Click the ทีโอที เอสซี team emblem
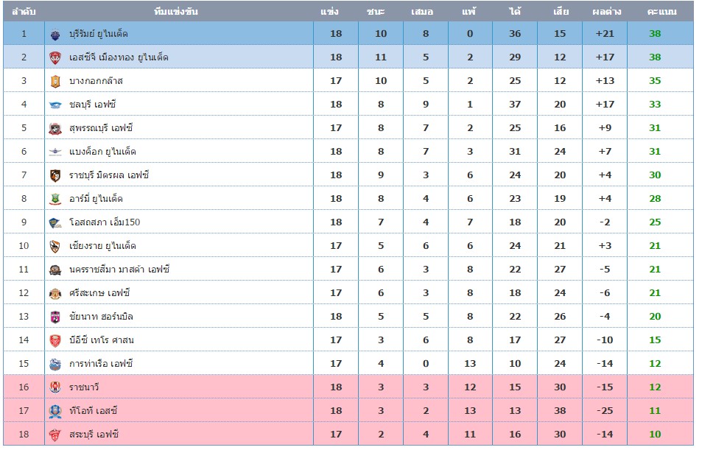The image size is (702, 450). tap(55, 411)
